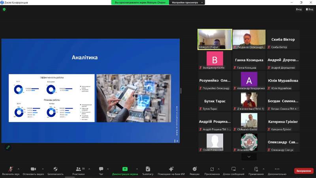
Task: Click the Zoom logo in title bar
Action: (2, 2)
